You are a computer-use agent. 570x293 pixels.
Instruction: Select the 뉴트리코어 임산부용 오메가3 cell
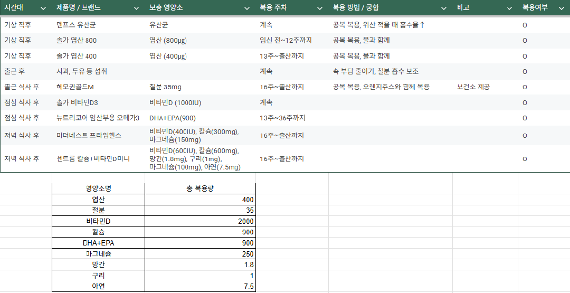(x=98, y=118)
